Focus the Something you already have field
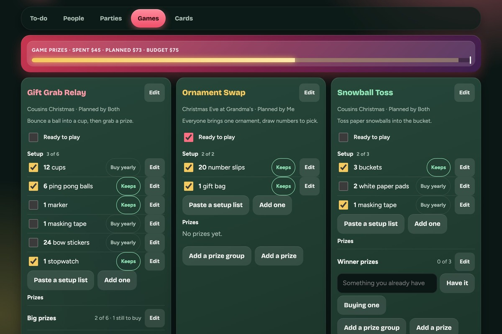The width and height of the screenshot is (502, 334). click(x=387, y=283)
